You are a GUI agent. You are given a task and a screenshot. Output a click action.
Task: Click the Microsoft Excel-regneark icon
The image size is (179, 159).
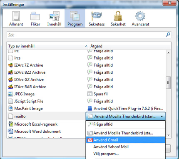[x=11, y=124]
